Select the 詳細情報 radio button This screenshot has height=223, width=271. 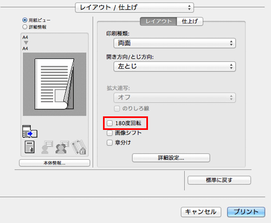pyautogui.click(x=25, y=27)
